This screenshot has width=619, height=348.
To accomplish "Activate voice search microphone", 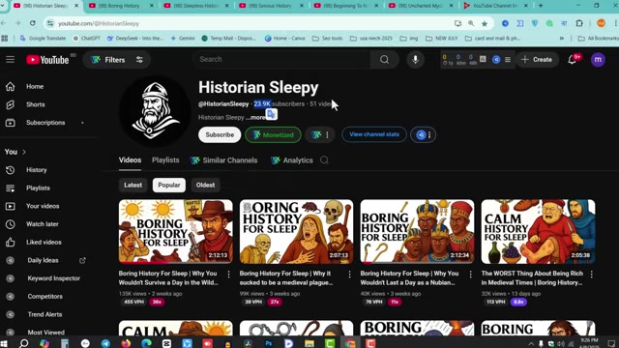I will [415, 60].
